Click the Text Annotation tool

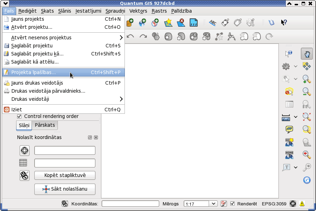pyautogui.click(x=286, y=167)
